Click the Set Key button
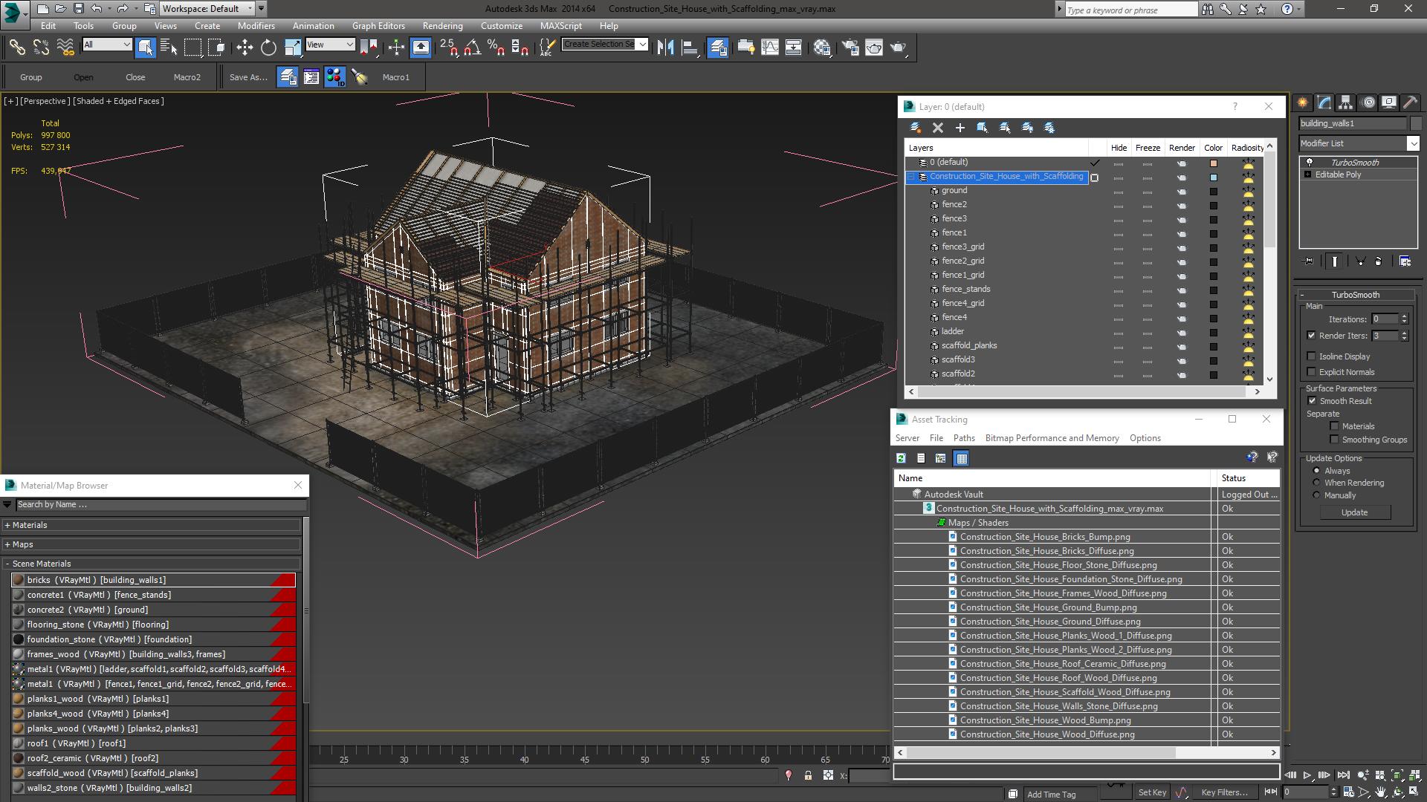The height and width of the screenshot is (802, 1427). (1152, 792)
